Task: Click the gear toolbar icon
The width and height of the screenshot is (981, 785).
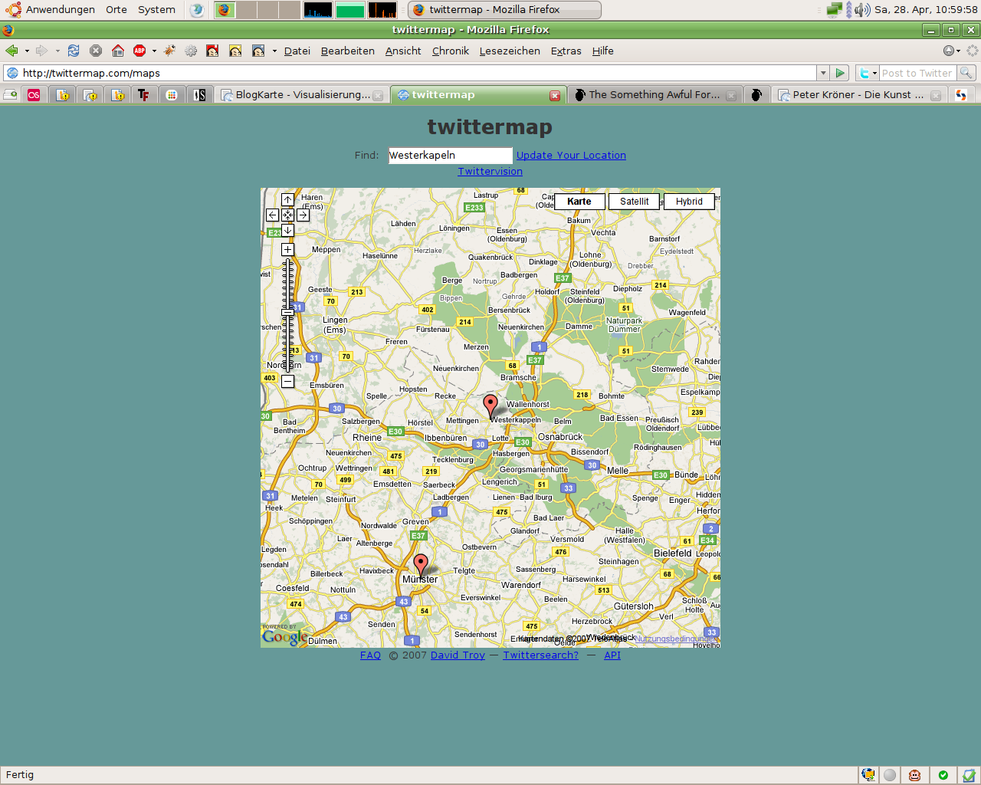Action: coord(191,51)
